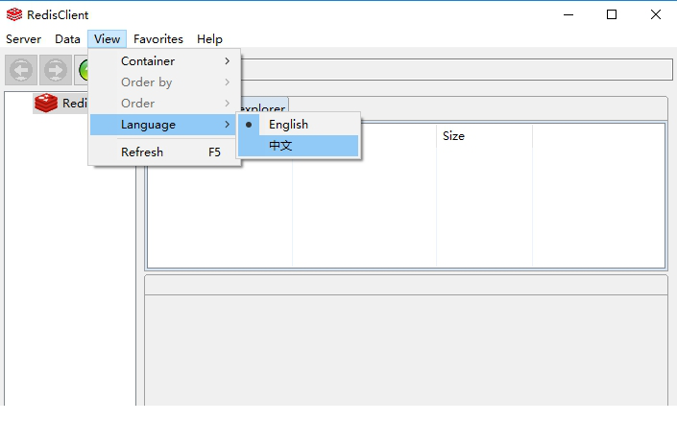Open the Favorites menu

click(158, 39)
